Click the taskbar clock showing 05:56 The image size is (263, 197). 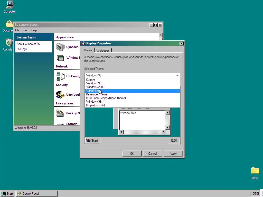click(256, 194)
